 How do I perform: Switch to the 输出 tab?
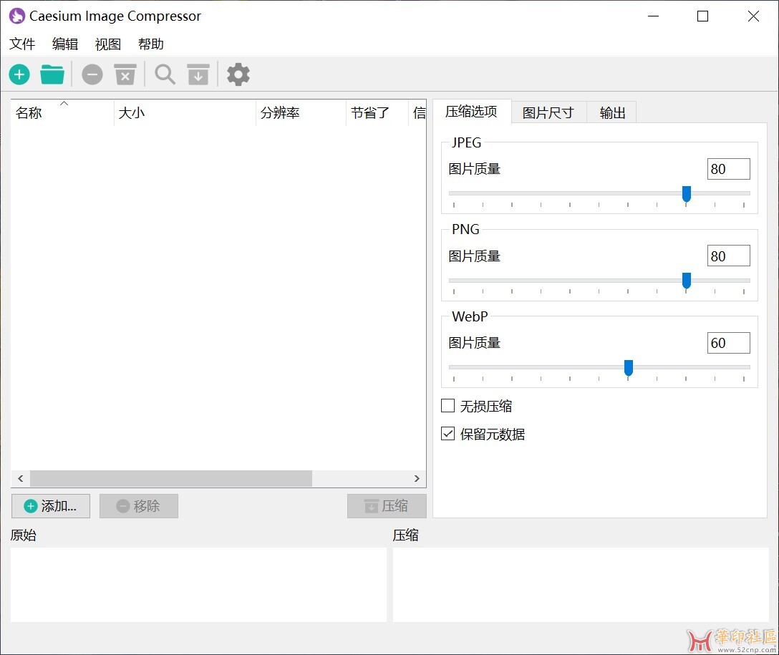(612, 113)
